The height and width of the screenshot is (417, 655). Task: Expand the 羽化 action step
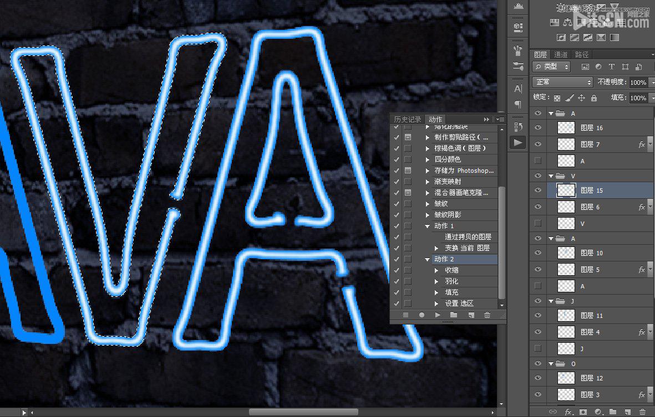(x=437, y=281)
